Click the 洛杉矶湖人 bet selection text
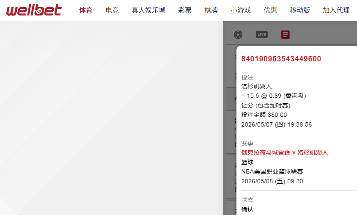 256,86
